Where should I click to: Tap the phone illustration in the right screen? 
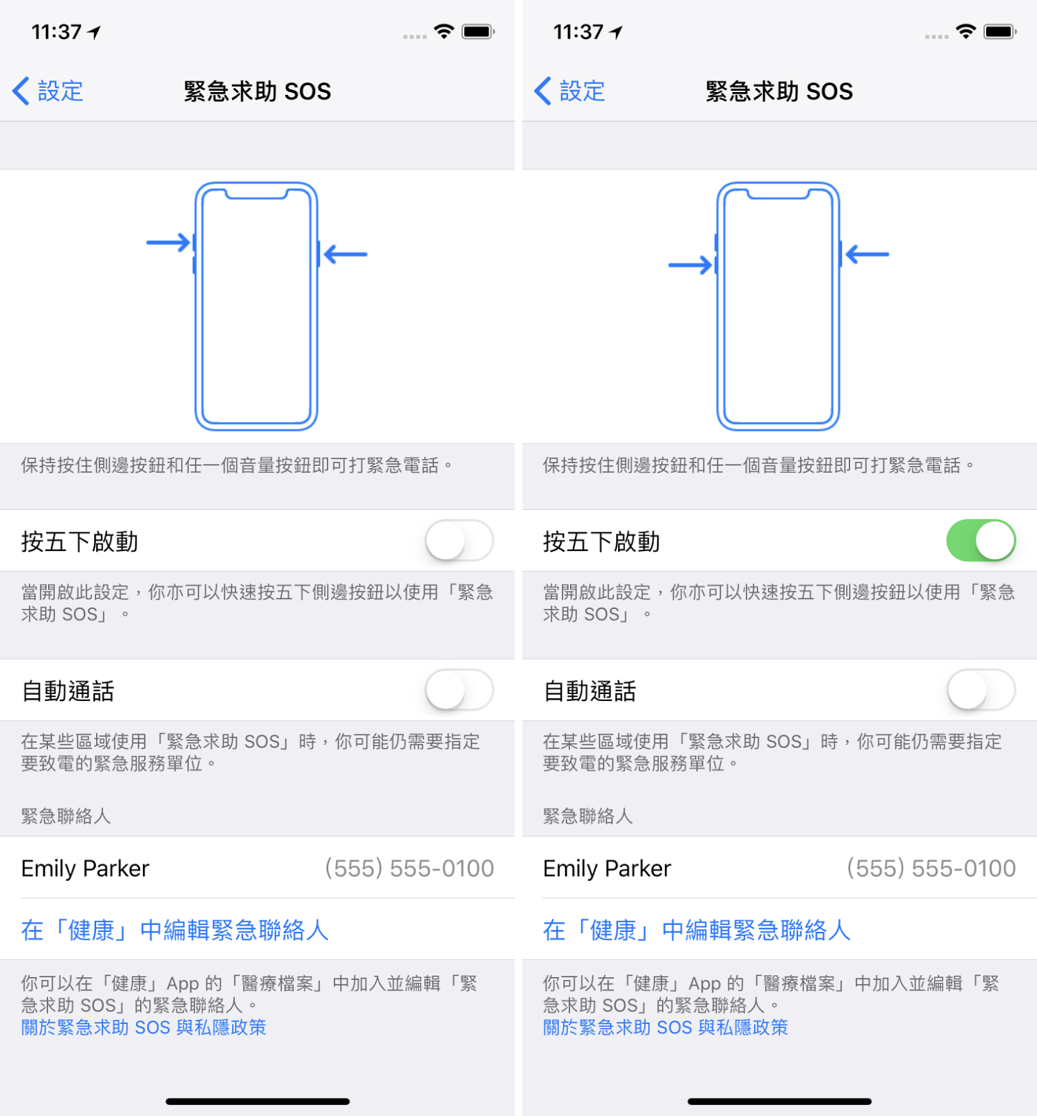(778, 306)
